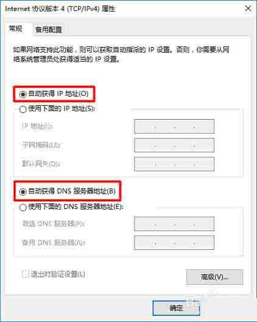Click the 退出时验证设置 label text
The height and width of the screenshot is (322, 257).
58,274
